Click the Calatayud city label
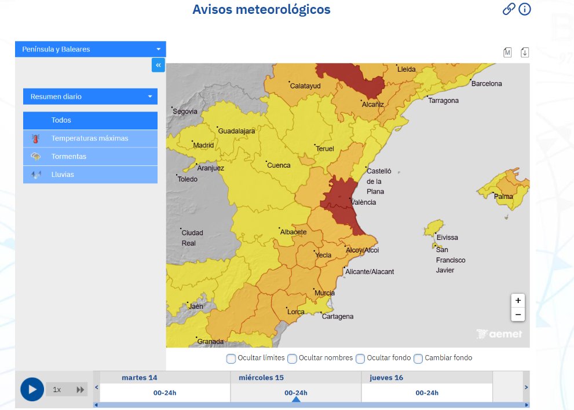This screenshot has width=574, height=410. point(305,86)
